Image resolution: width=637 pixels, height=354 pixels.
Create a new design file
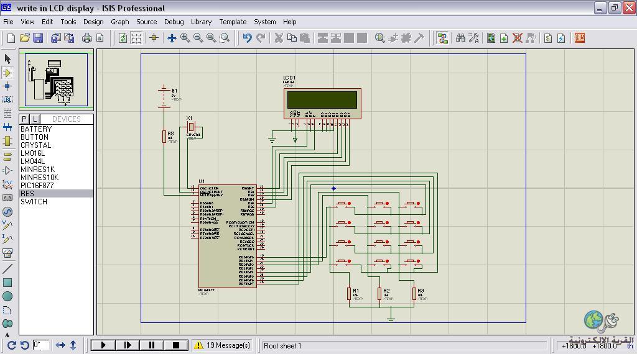click(11, 38)
